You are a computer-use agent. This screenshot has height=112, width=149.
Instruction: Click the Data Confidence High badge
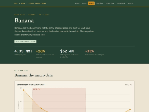tap(25, 41)
